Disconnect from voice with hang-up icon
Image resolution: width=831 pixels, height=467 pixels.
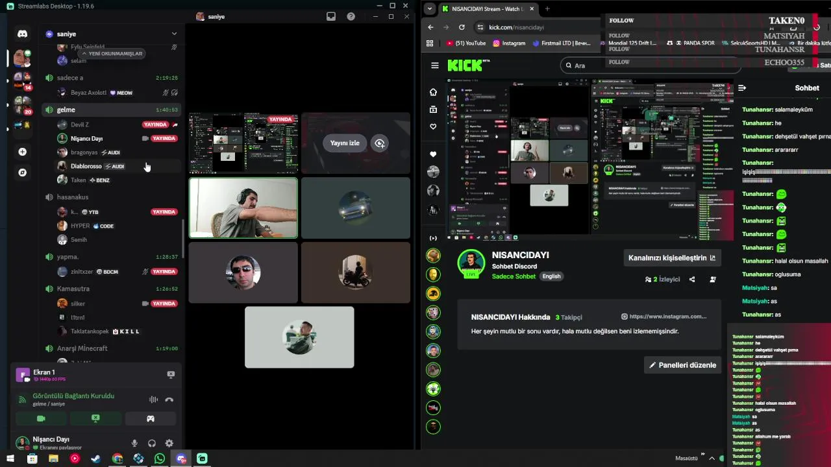click(169, 400)
